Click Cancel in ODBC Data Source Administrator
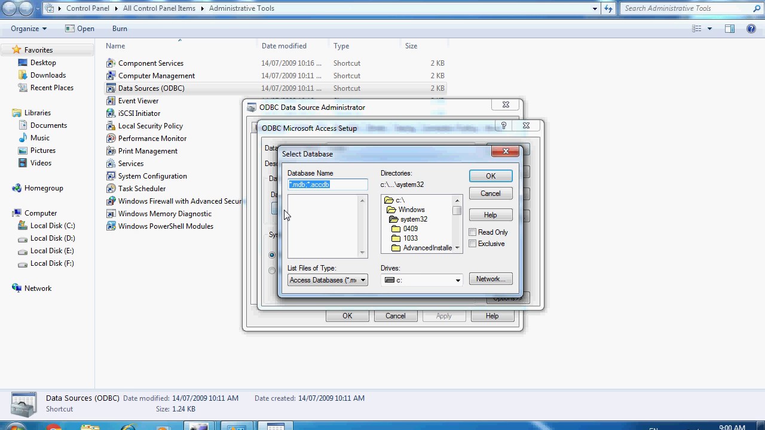Image resolution: width=765 pixels, height=430 pixels. [396, 316]
